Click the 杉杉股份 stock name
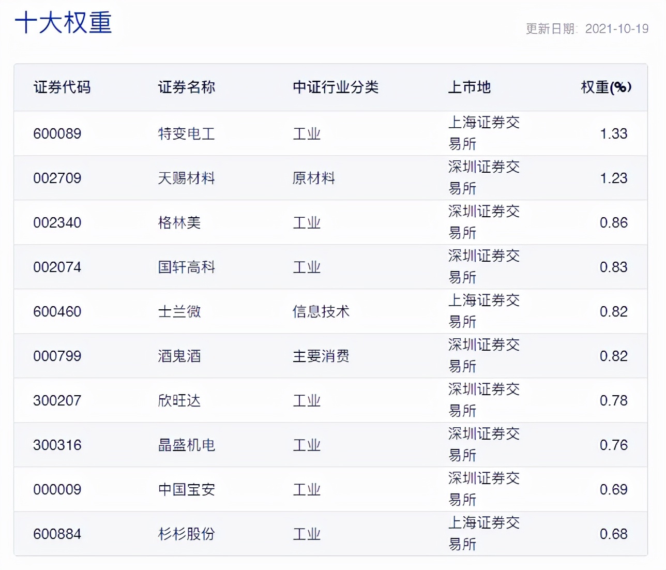 (187, 534)
